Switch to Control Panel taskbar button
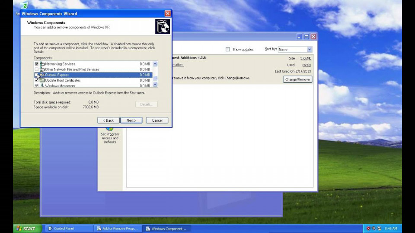Image resolution: width=415 pixels, height=233 pixels. 69,229
